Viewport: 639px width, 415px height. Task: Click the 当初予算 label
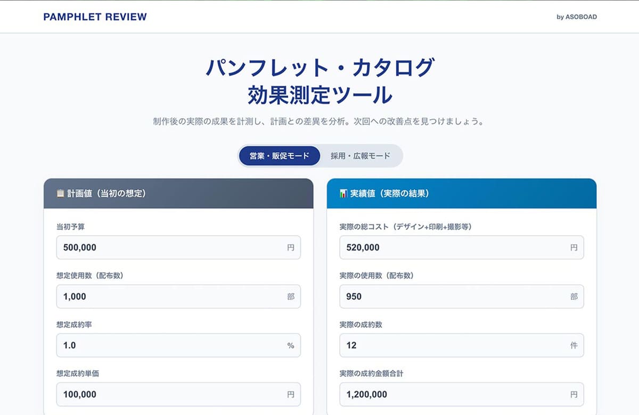click(x=71, y=227)
